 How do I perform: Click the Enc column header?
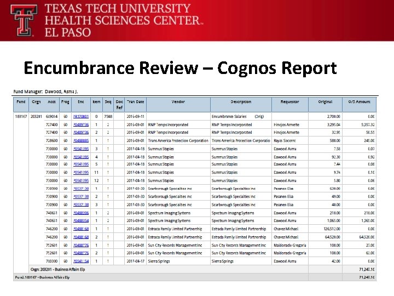tap(81, 105)
